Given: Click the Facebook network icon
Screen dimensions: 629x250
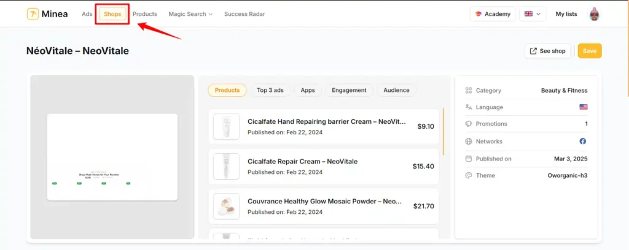Looking at the screenshot, I should 583,141.
